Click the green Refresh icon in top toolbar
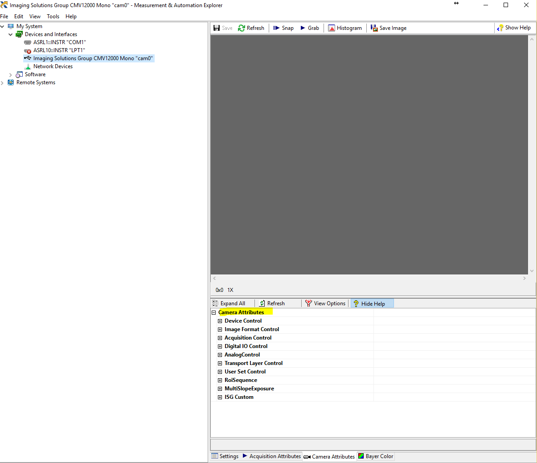Screen dimensions: 537x463 pos(242,28)
